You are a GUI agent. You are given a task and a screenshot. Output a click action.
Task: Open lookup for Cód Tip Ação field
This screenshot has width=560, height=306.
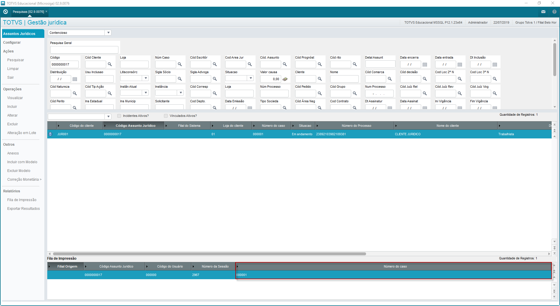coord(110,94)
